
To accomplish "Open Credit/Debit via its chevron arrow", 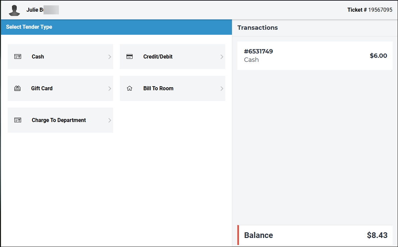I will (x=222, y=57).
